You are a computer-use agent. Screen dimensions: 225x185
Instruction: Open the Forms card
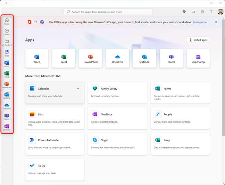180,92
